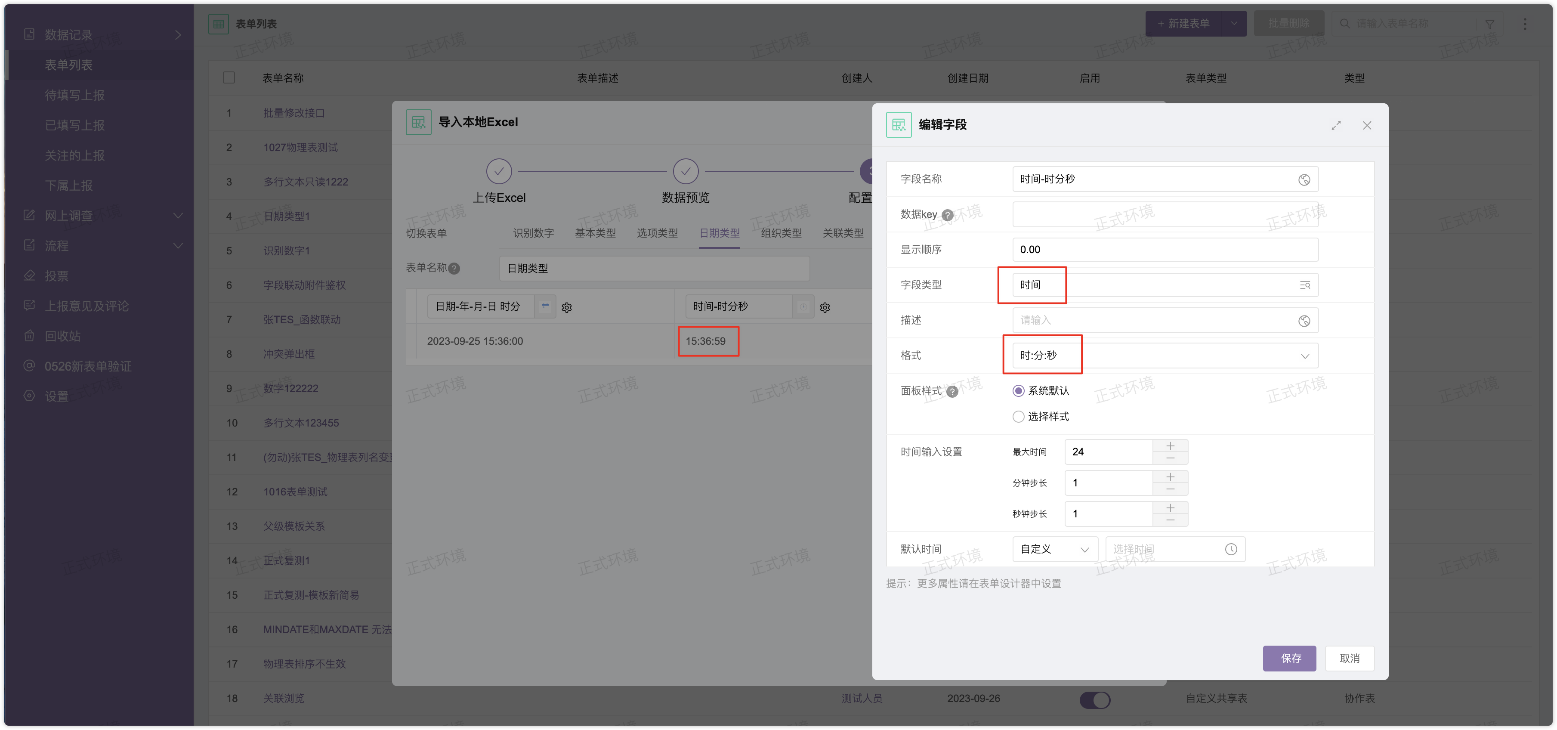
Task: Click the 批量删除 button
Action: [1288, 24]
